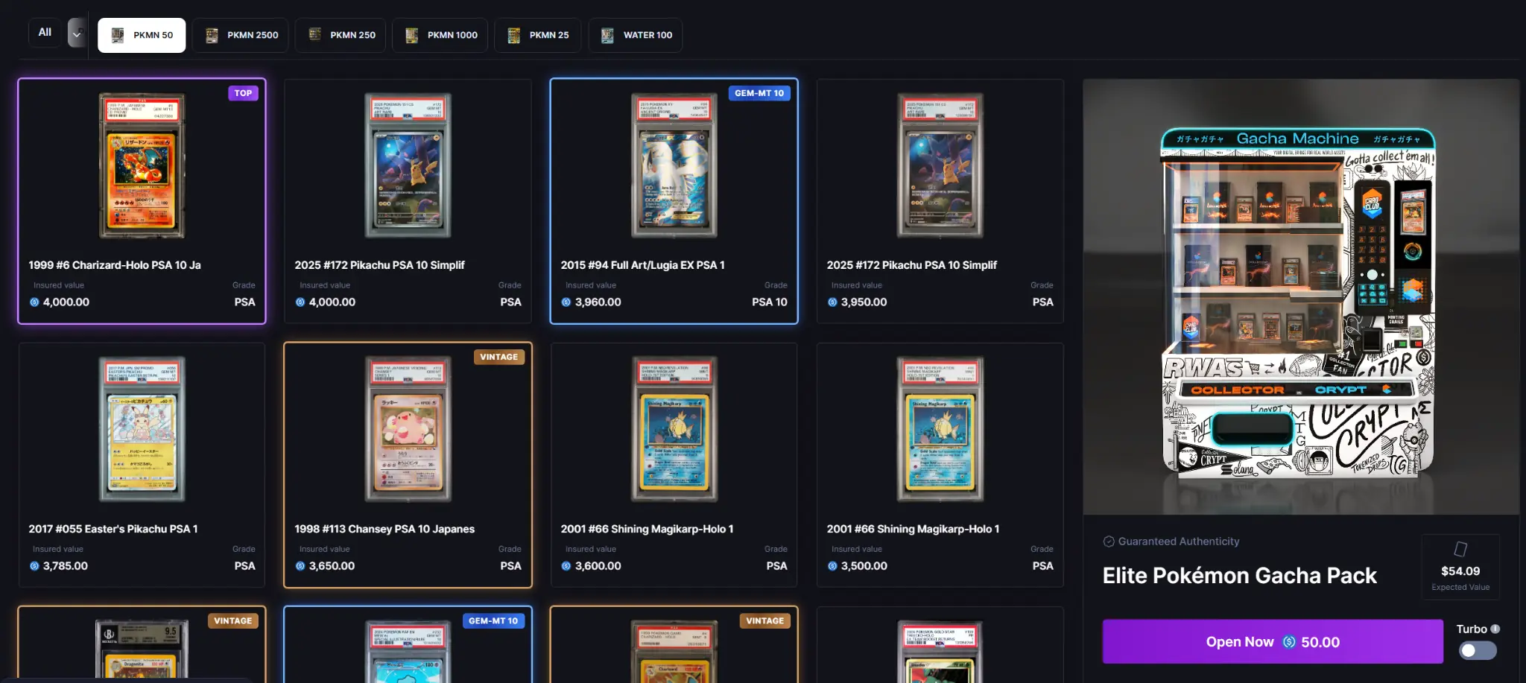Switch to the PKMN 50 tab

(142, 35)
